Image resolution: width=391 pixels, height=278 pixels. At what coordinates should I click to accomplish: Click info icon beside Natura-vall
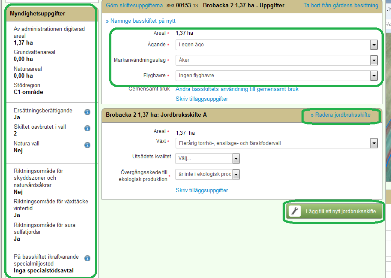[87, 145]
